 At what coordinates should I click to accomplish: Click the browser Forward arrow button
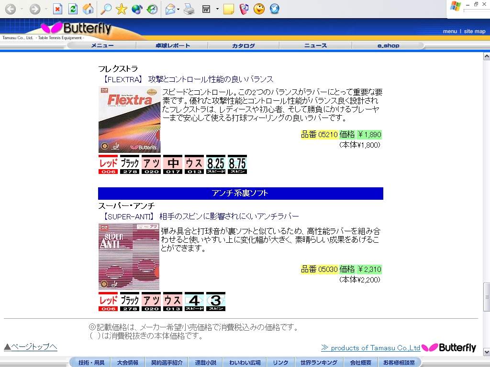click(x=34, y=9)
